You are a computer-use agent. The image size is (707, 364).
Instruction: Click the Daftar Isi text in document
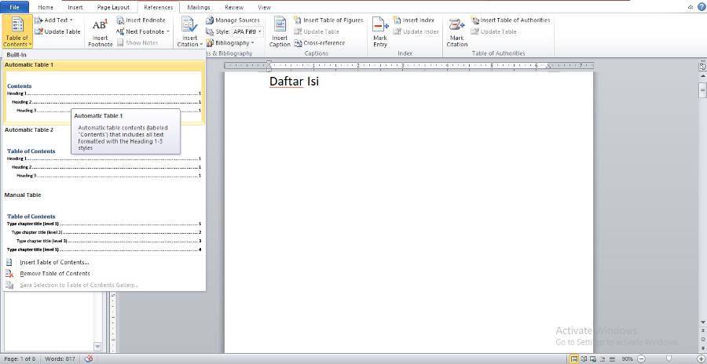[x=294, y=82]
